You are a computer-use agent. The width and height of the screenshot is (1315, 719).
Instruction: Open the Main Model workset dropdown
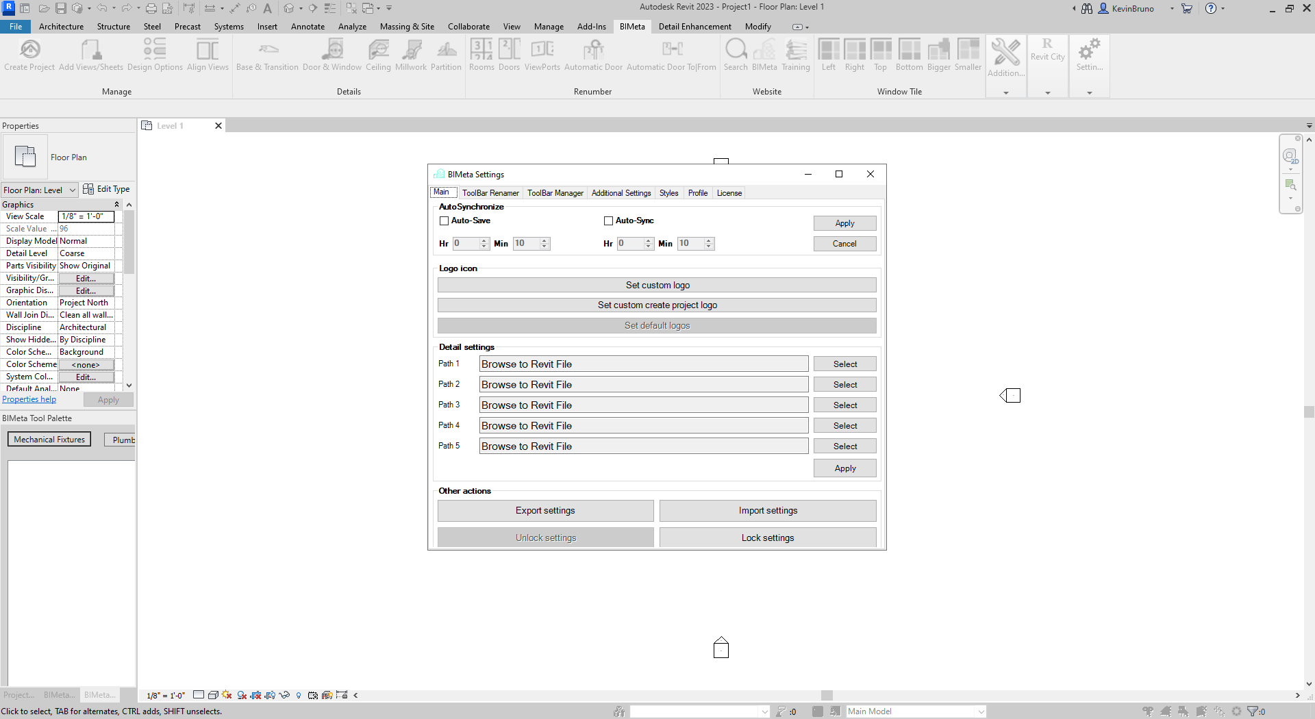coord(916,711)
